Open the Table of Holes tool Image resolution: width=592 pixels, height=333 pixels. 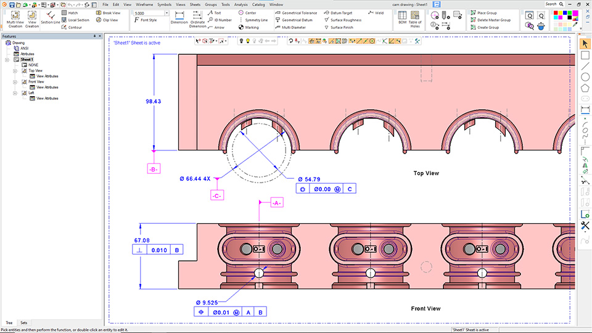click(415, 19)
